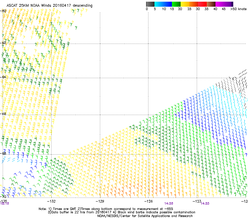
Task: Click the purple '14:56' pass time label
Action: (169, 204)
